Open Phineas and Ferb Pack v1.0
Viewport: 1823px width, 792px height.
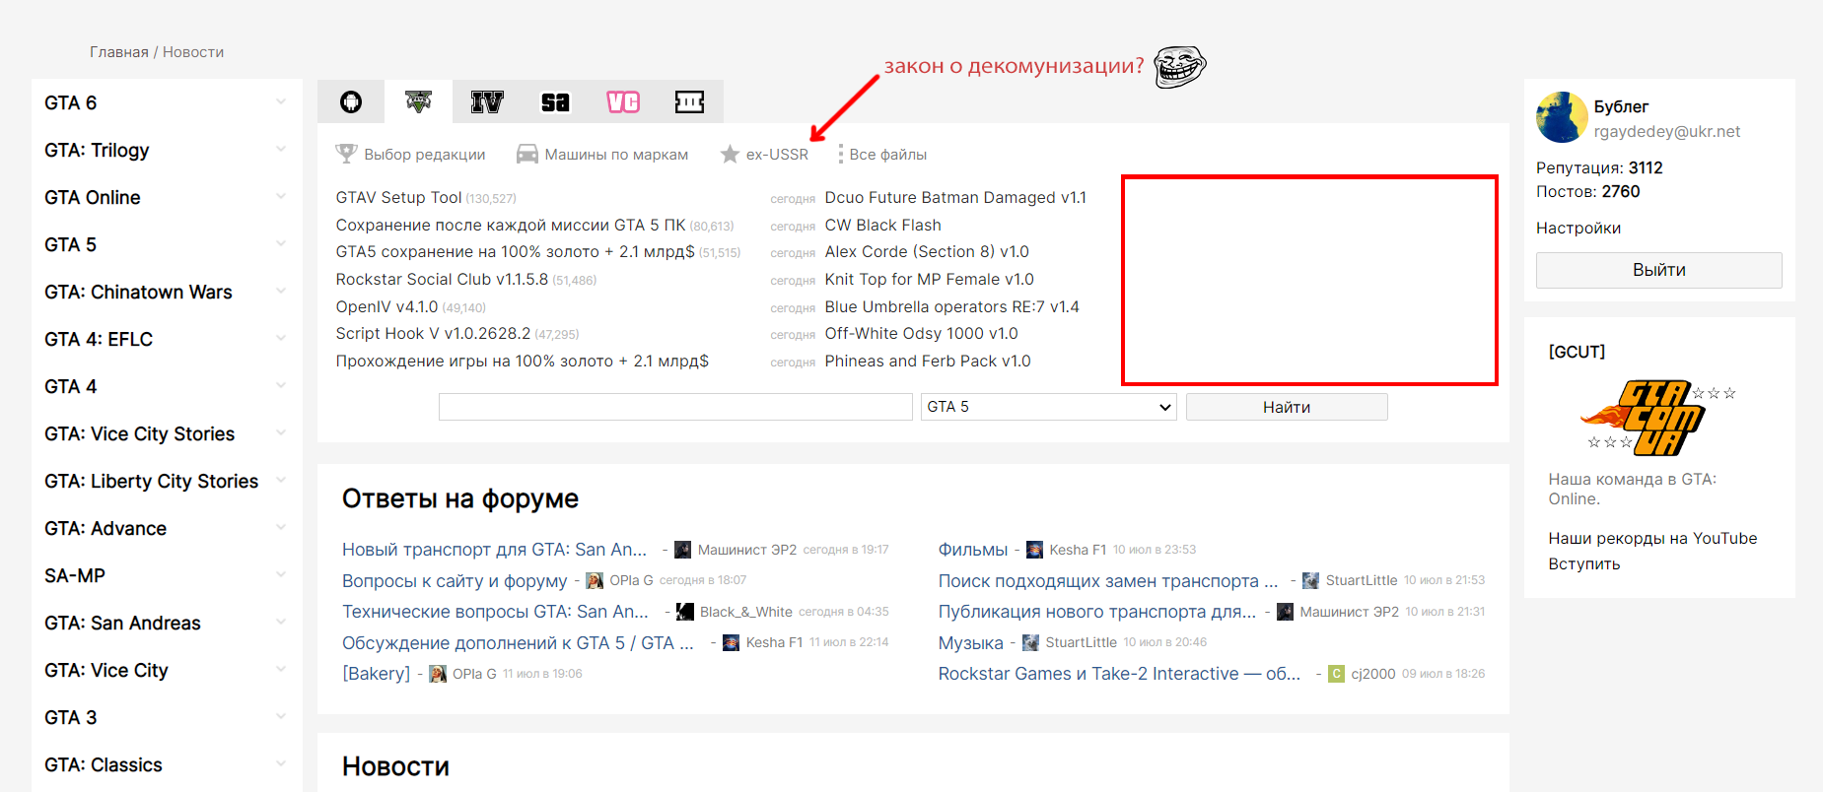928,362
